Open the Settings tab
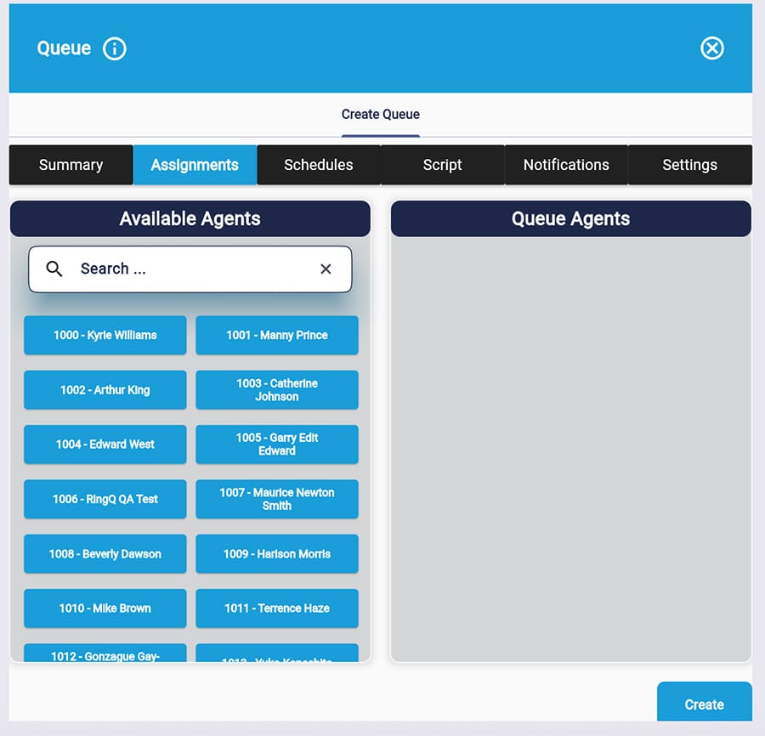765x736 pixels. click(689, 165)
